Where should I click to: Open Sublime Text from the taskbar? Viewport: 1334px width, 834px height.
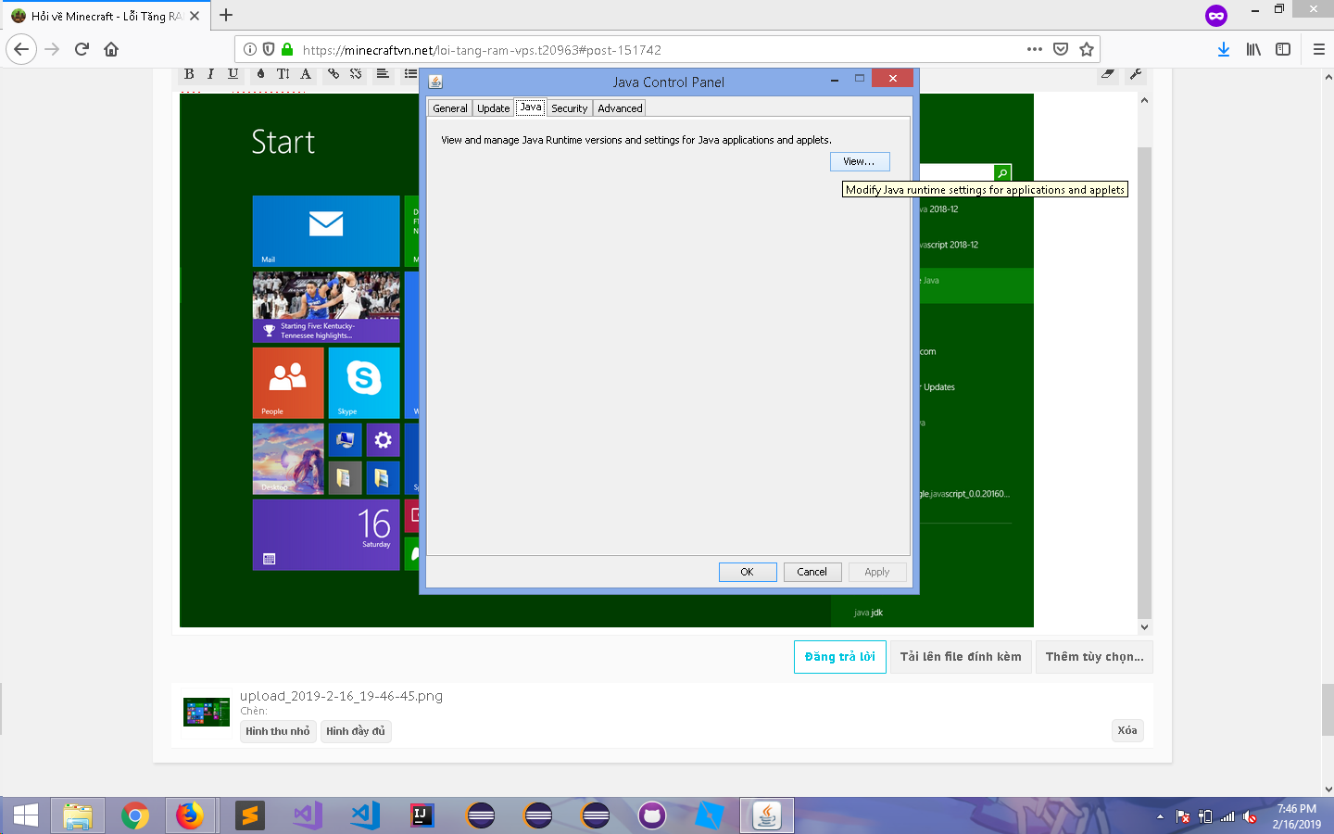[x=249, y=815]
